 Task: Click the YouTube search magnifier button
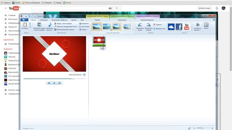117,8
